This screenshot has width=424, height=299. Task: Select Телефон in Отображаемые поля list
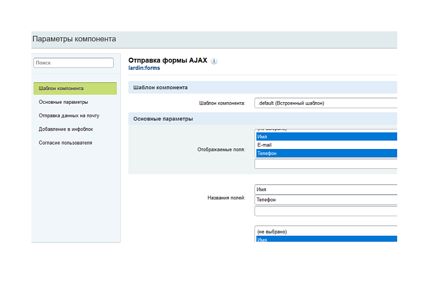tap(325, 153)
